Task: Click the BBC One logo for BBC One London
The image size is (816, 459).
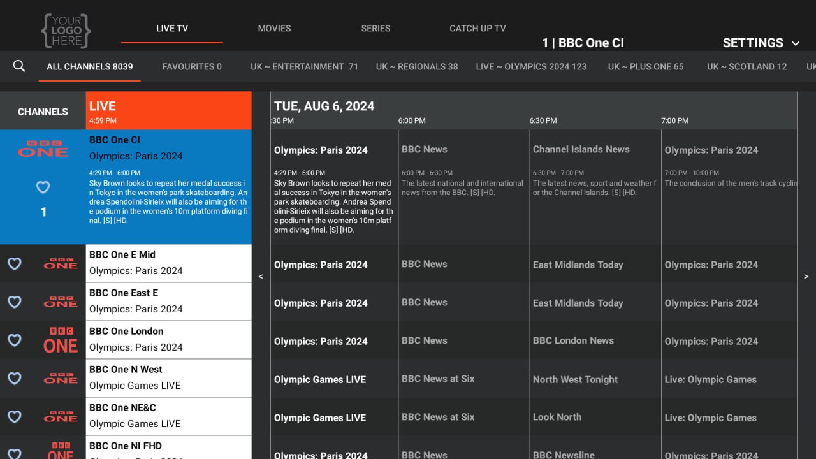Action: click(61, 340)
